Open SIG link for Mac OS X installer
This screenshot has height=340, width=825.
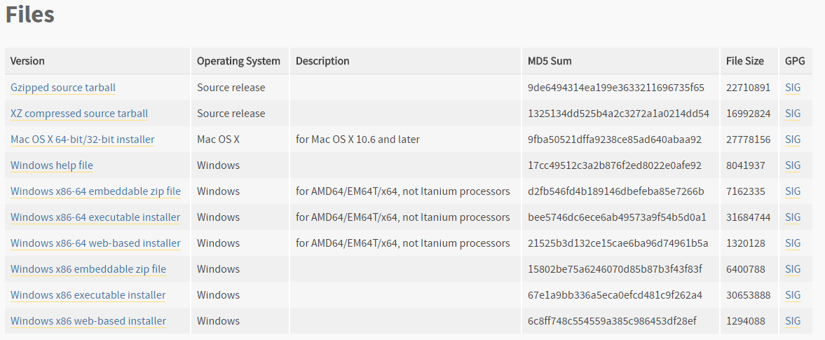(792, 140)
